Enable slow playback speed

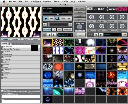[63, 18]
